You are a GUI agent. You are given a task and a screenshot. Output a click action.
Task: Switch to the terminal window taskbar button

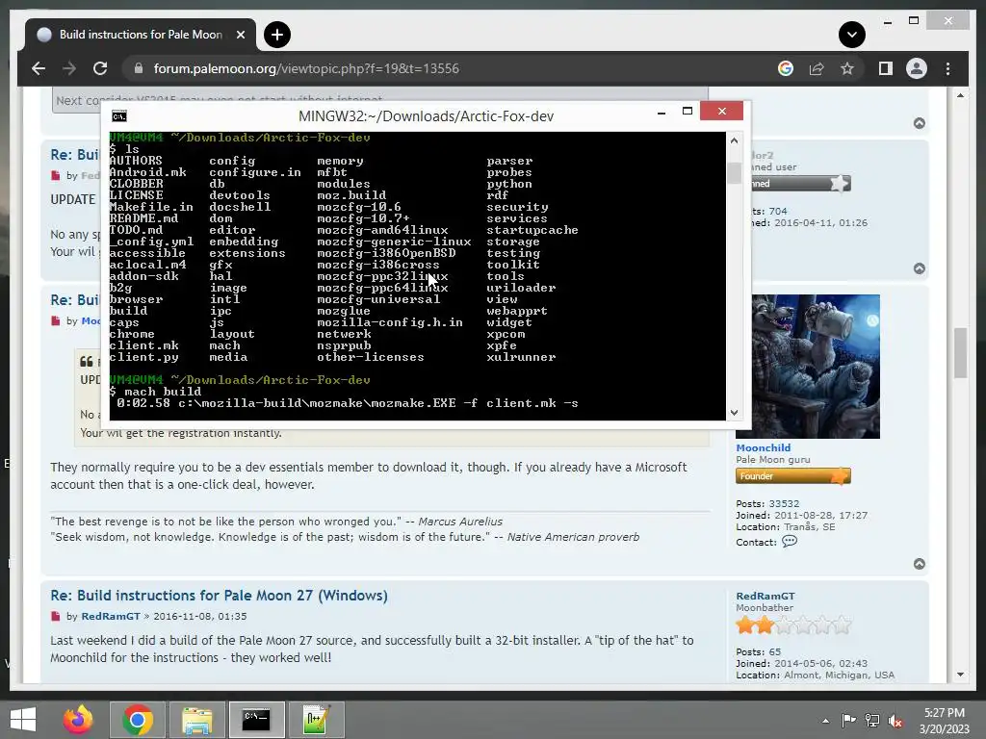tap(256, 720)
